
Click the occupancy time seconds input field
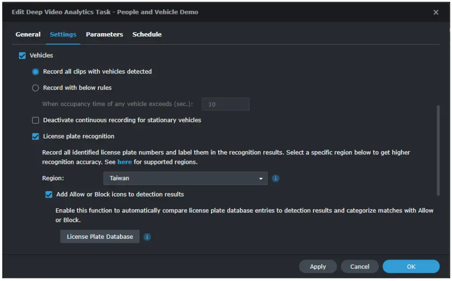point(226,104)
